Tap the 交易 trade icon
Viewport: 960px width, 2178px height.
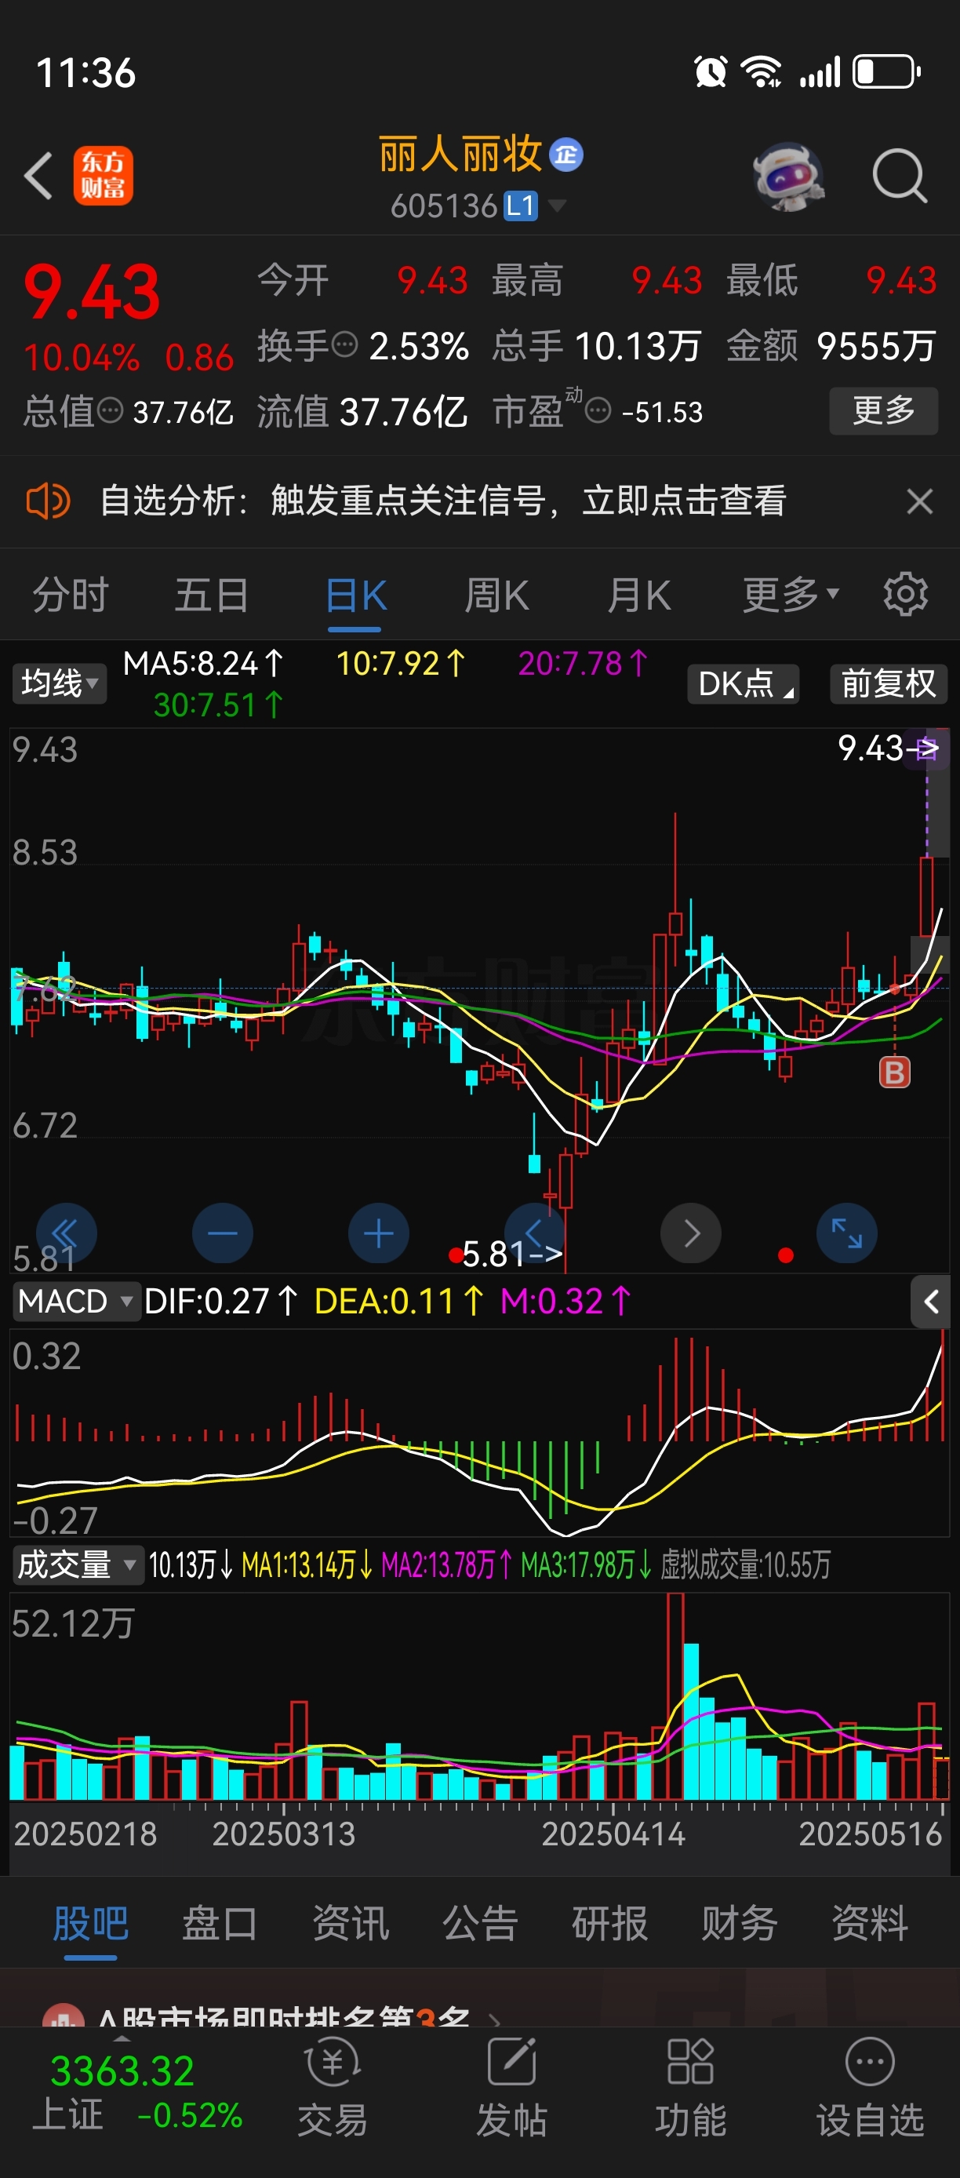(x=332, y=2089)
